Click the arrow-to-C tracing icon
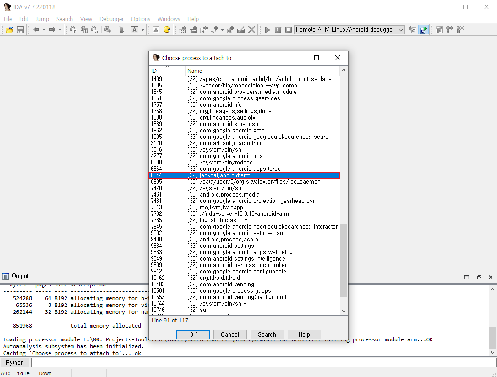 (412, 30)
